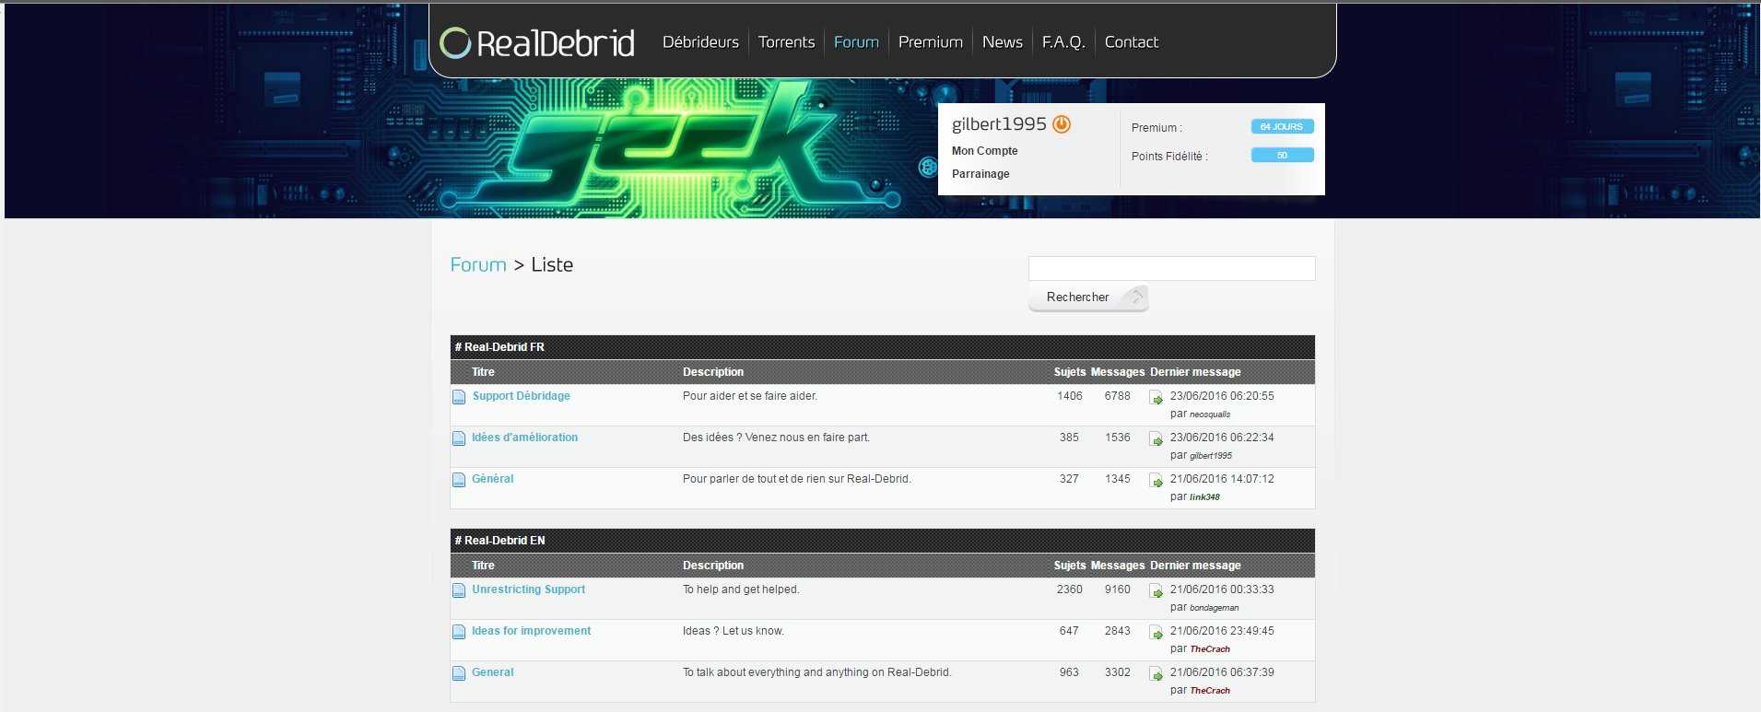The width and height of the screenshot is (1761, 712).
Task: Click the page icon beside Général (FR)
Action: point(459,480)
